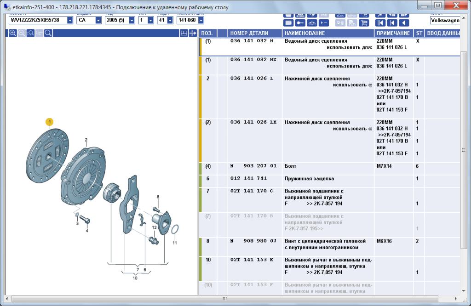This screenshot has height=306, width=471.
Task: Click the greyed-out zoom out magnifier
Action: click(x=22, y=33)
